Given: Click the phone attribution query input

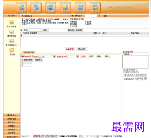Looking at the screenshot, I should (91, 16).
